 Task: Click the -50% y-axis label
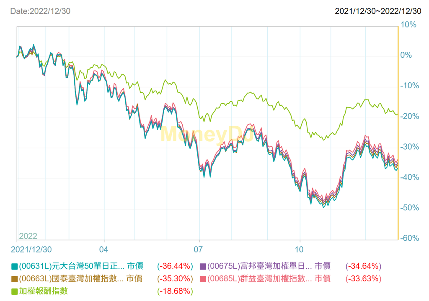[x=410, y=208]
